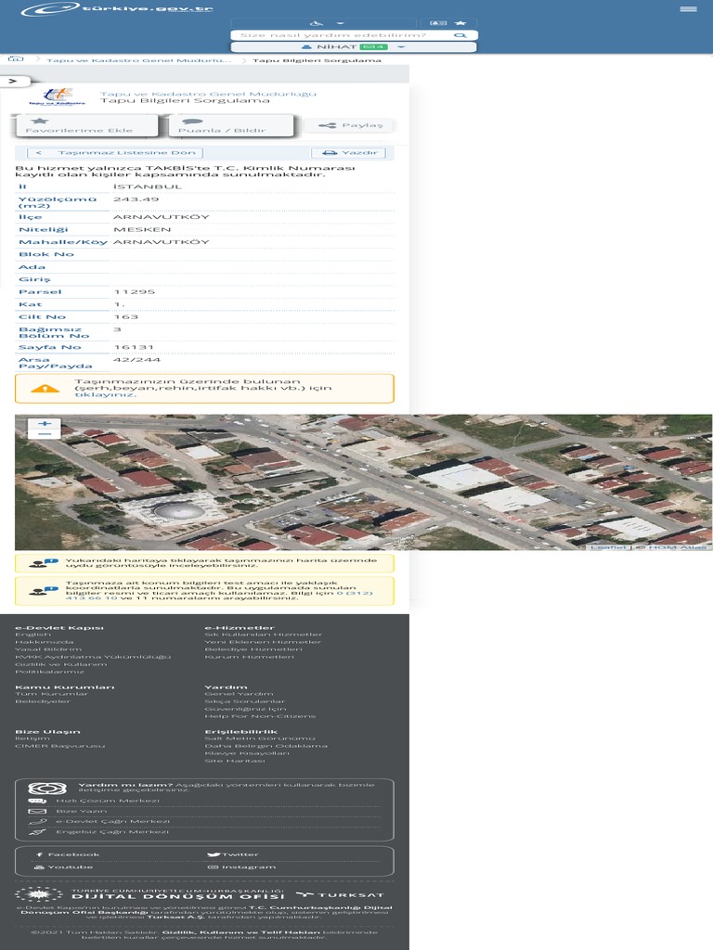Open Genel Yardım footer link
The image size is (713, 950).
pyautogui.click(x=239, y=694)
